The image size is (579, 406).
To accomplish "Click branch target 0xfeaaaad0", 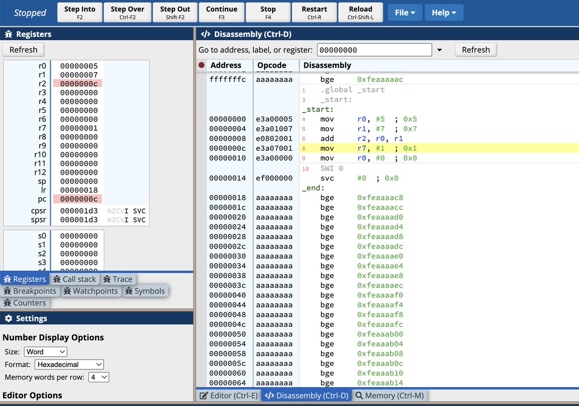I will (x=380, y=217).
